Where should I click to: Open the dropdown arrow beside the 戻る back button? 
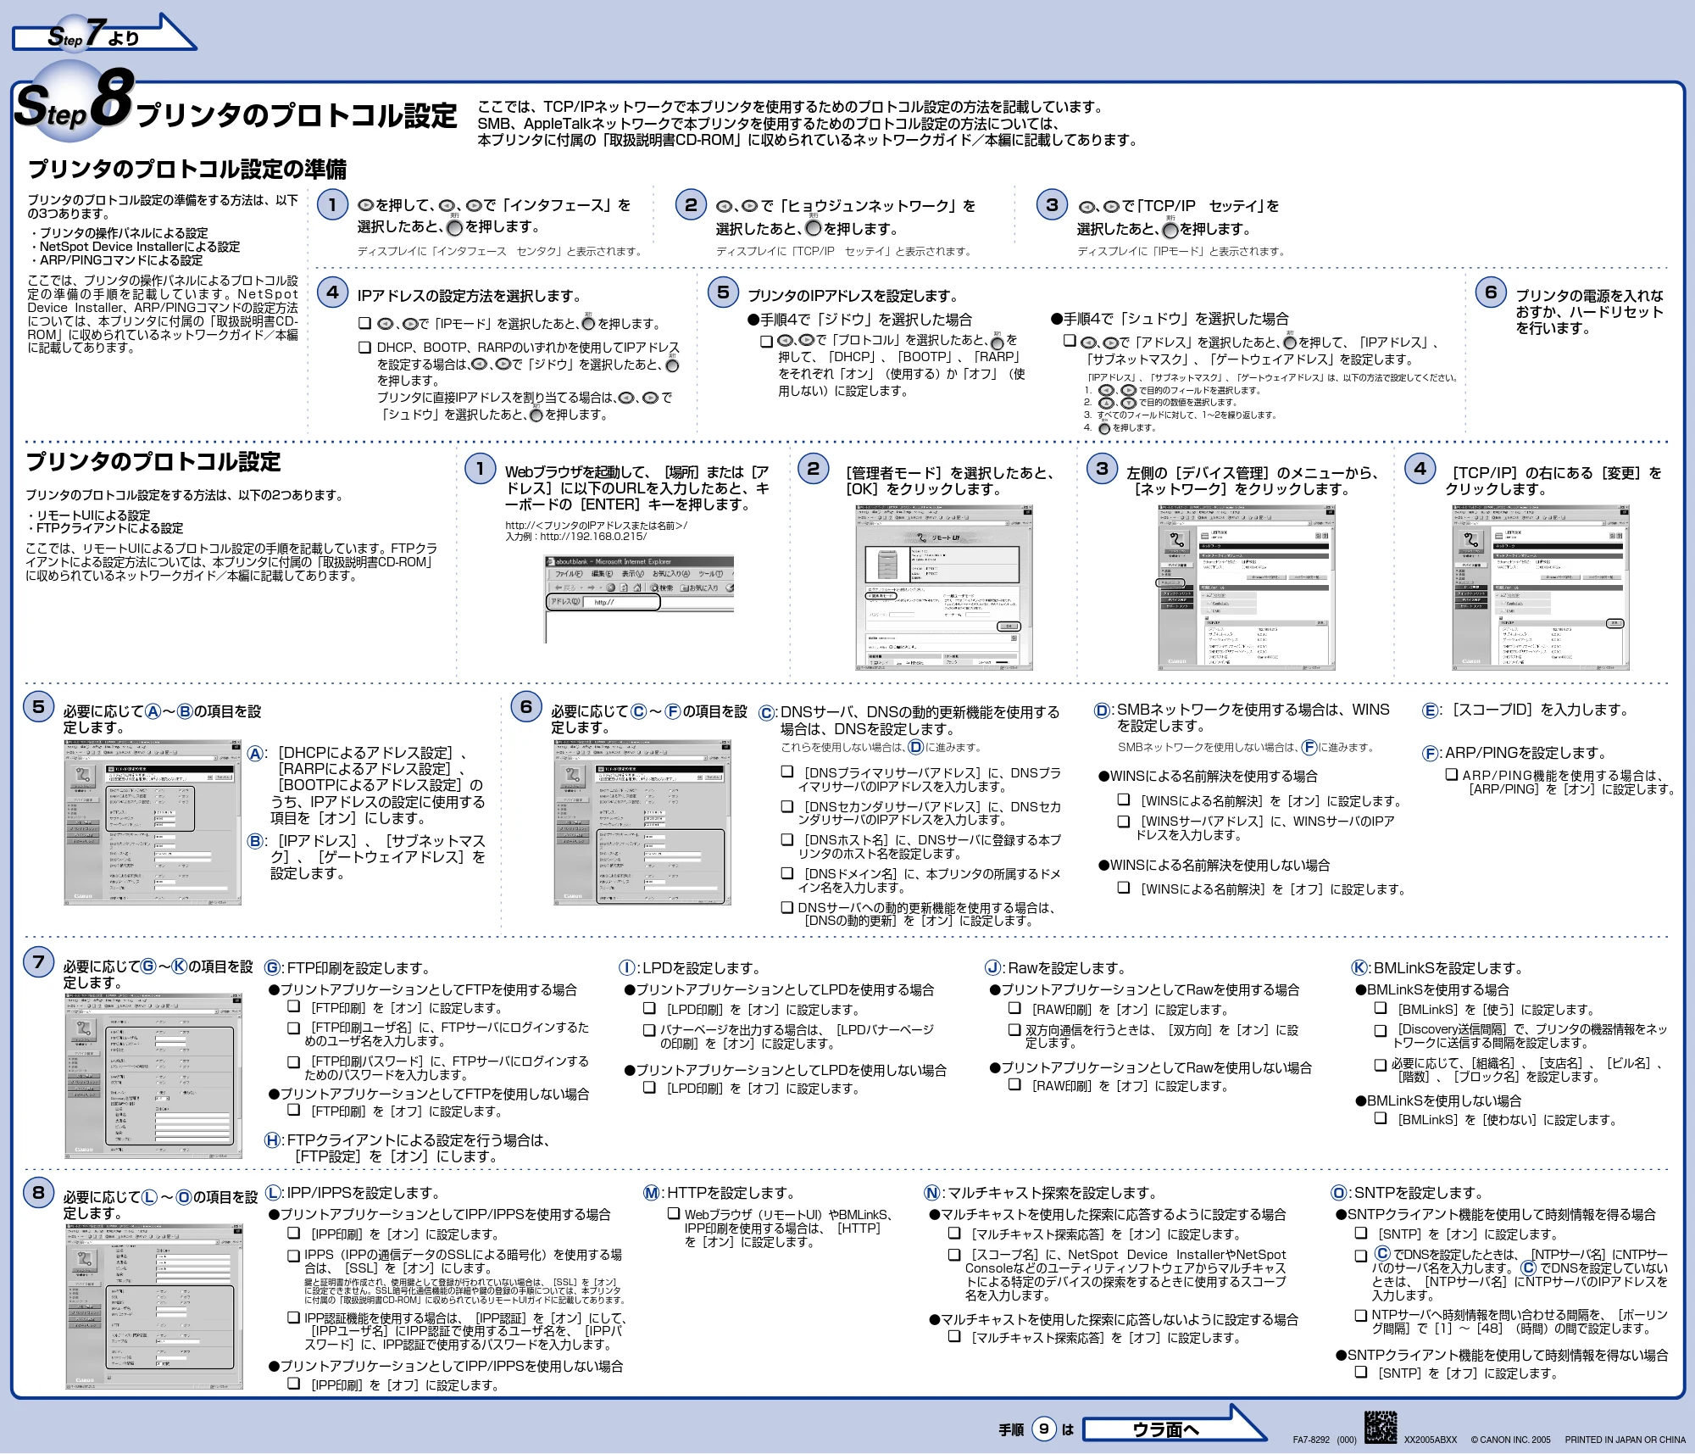pos(581,588)
